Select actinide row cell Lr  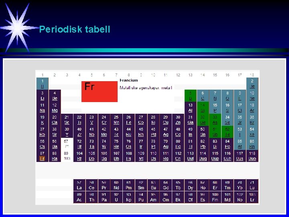pyautogui.click(x=252, y=197)
